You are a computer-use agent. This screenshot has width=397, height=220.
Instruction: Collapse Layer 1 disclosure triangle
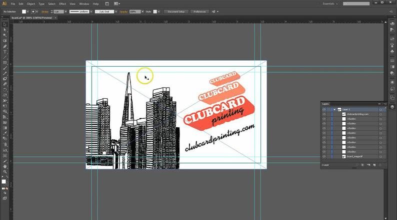334,109
